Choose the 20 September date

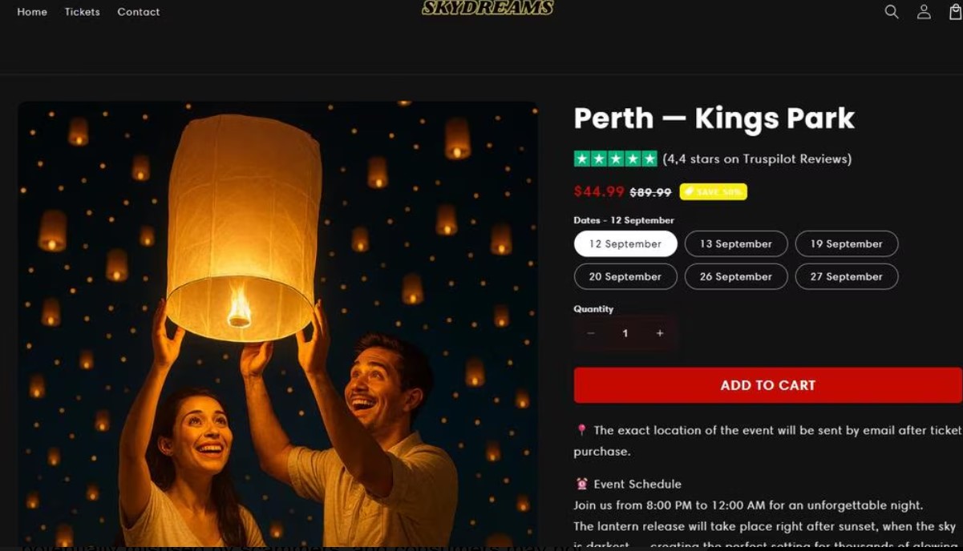pyautogui.click(x=625, y=276)
